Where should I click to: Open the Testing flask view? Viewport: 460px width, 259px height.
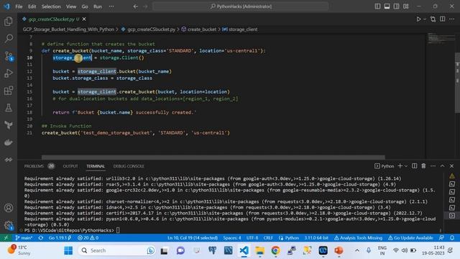coord(9,108)
